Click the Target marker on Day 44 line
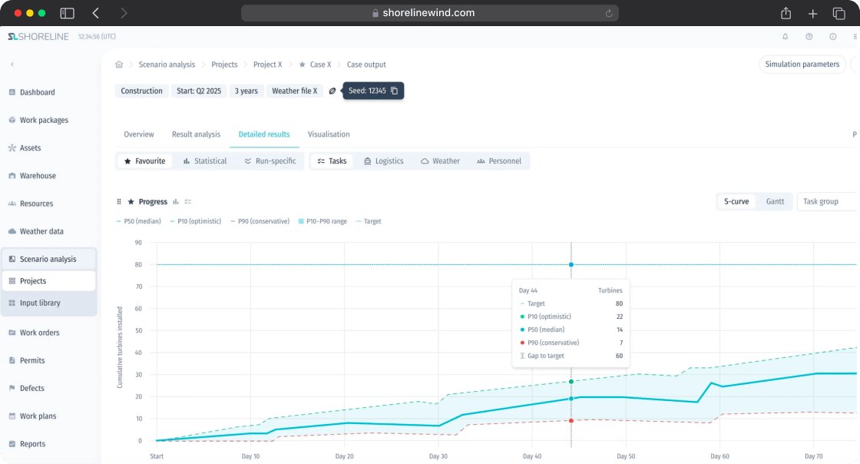This screenshot has width=860, height=464. tap(571, 265)
